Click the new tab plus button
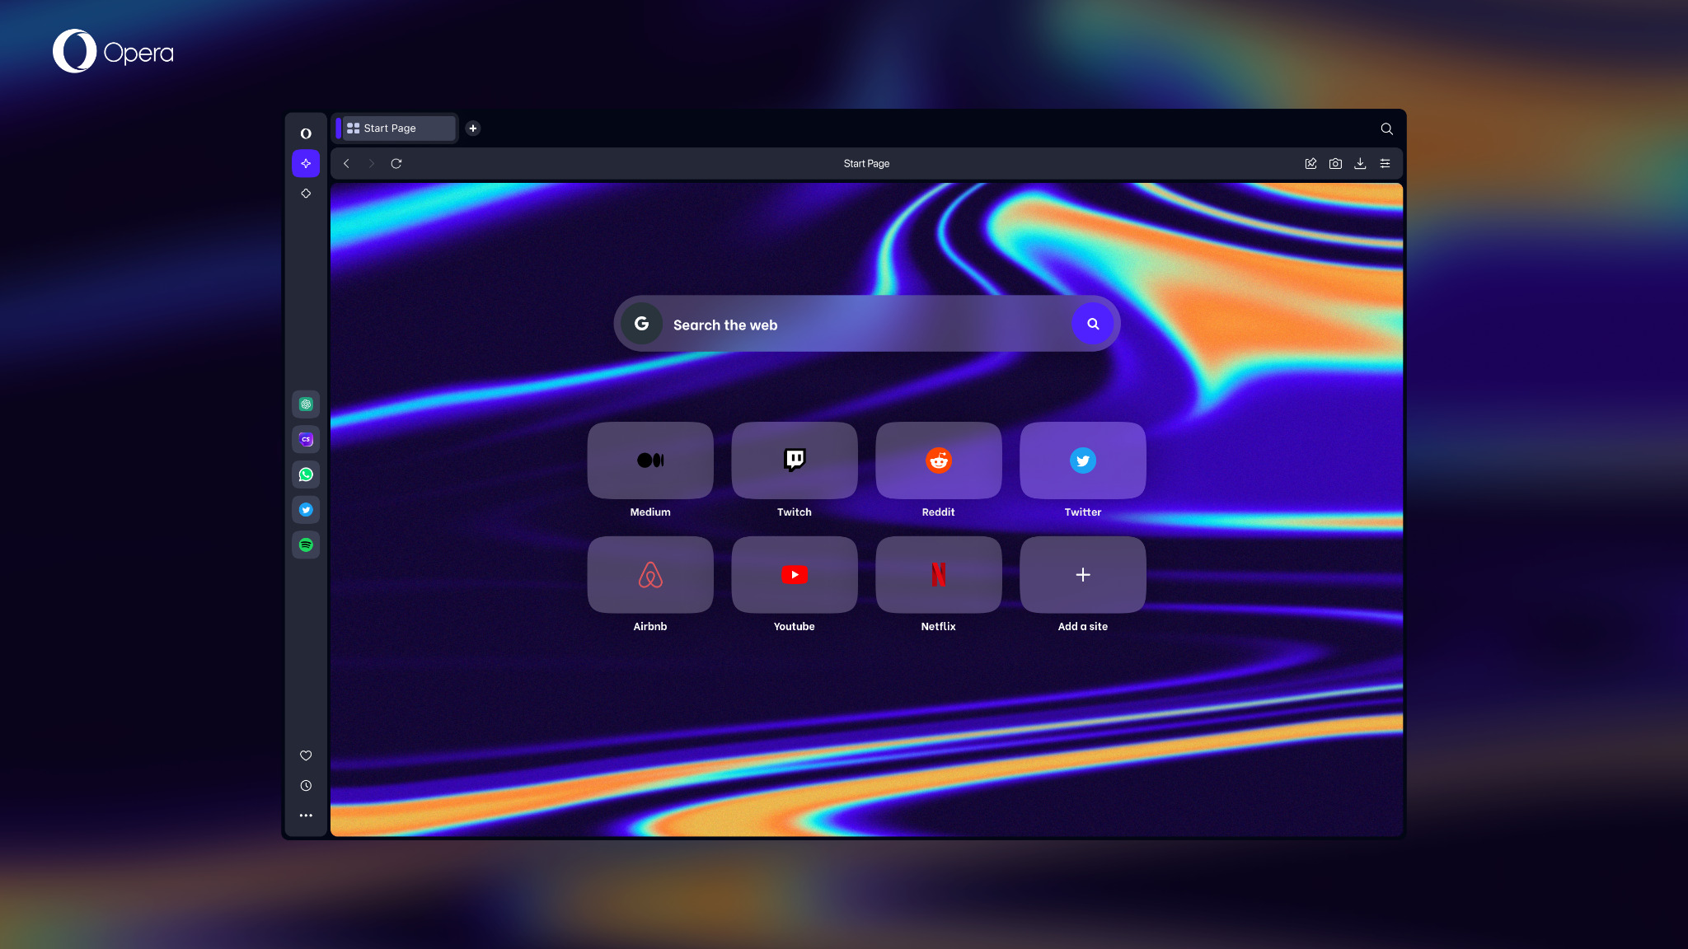 471,128
